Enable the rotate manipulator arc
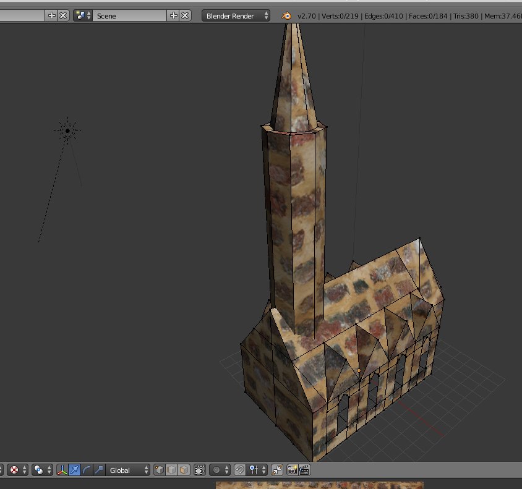 pyautogui.click(x=87, y=470)
